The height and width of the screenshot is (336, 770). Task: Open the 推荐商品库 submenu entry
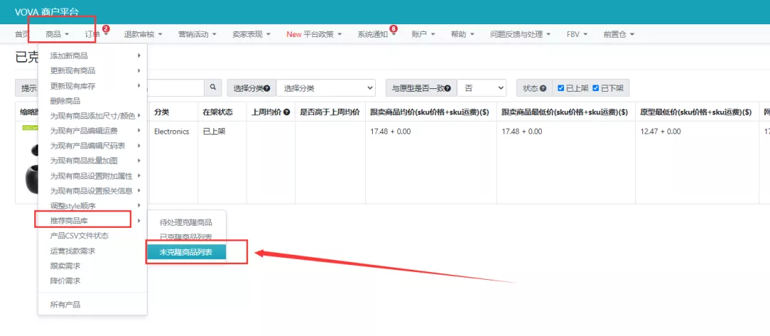[x=92, y=221]
